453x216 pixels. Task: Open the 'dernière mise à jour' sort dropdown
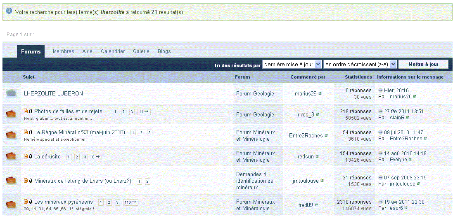pyautogui.click(x=292, y=64)
